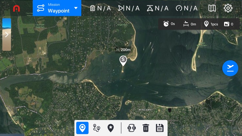
Task: Click the dropdown arrow beside Waypoint
Action: (76, 8)
